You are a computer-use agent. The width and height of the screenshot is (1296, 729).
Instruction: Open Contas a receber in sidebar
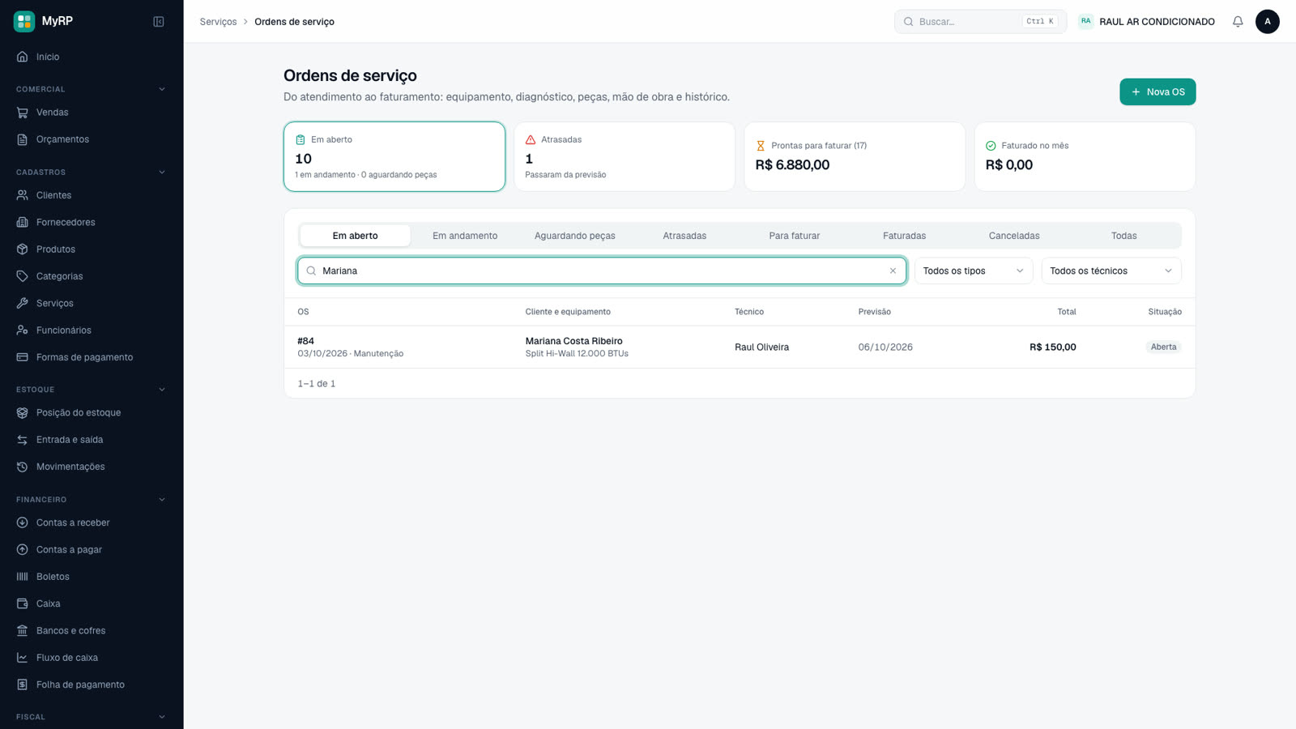pyautogui.click(x=92, y=522)
